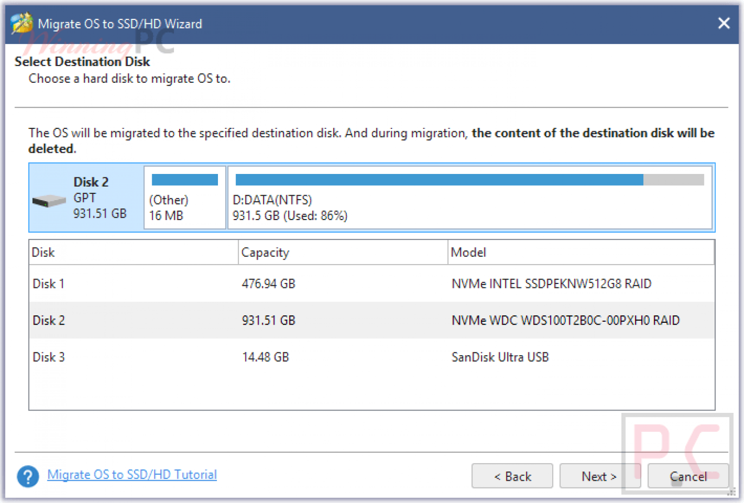Click the 476.94 GB capacity cell
This screenshot has width=744, height=503.
point(268,283)
